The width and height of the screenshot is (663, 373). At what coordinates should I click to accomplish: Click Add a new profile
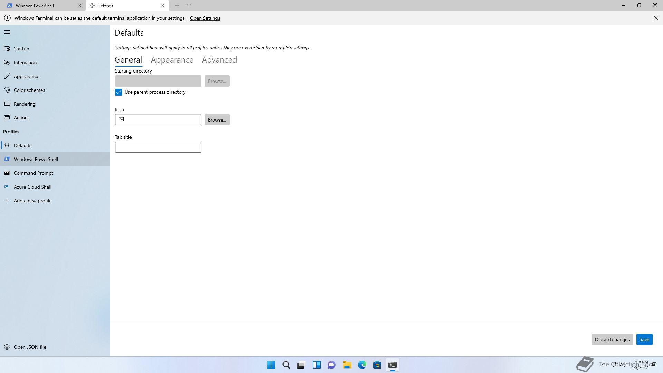[x=55, y=201]
